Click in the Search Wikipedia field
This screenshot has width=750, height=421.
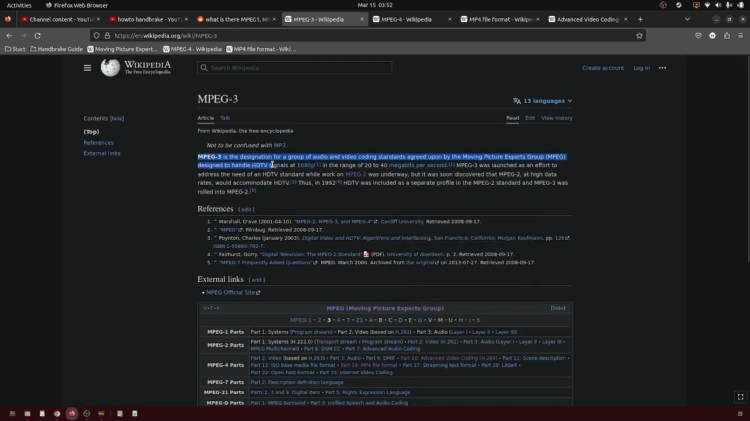(x=295, y=68)
